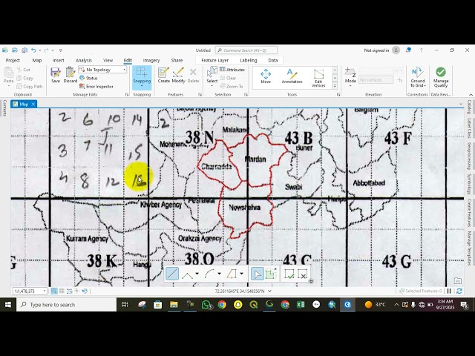This screenshot has width=475, height=356.
Task: Refresh the map view
Action: (x=459, y=291)
